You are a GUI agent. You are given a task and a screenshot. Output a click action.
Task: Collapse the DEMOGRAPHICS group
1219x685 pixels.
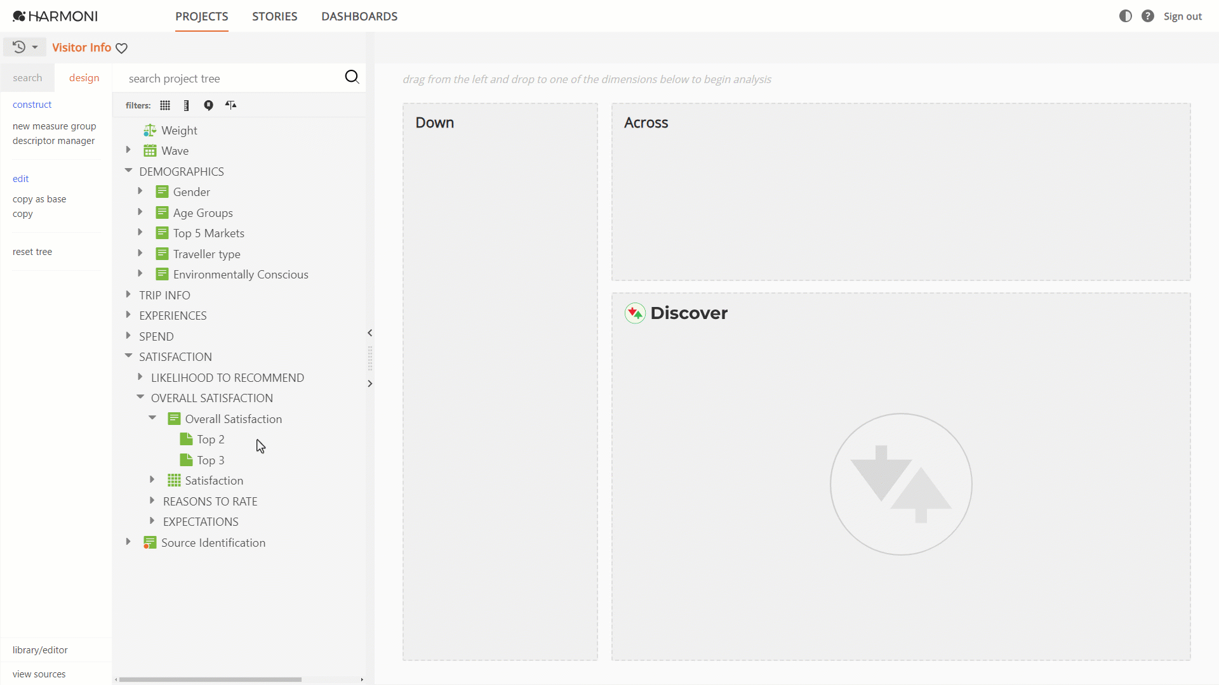coord(128,171)
